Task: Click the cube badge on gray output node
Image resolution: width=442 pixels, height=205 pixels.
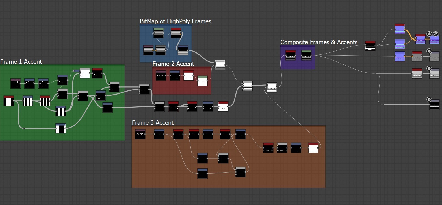Action: (429, 51)
